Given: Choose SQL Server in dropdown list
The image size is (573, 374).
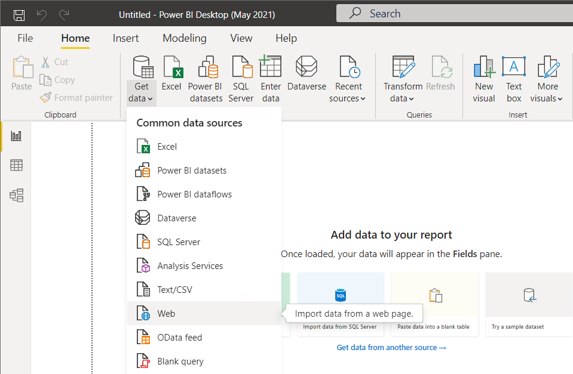Looking at the screenshot, I should point(204,242).
